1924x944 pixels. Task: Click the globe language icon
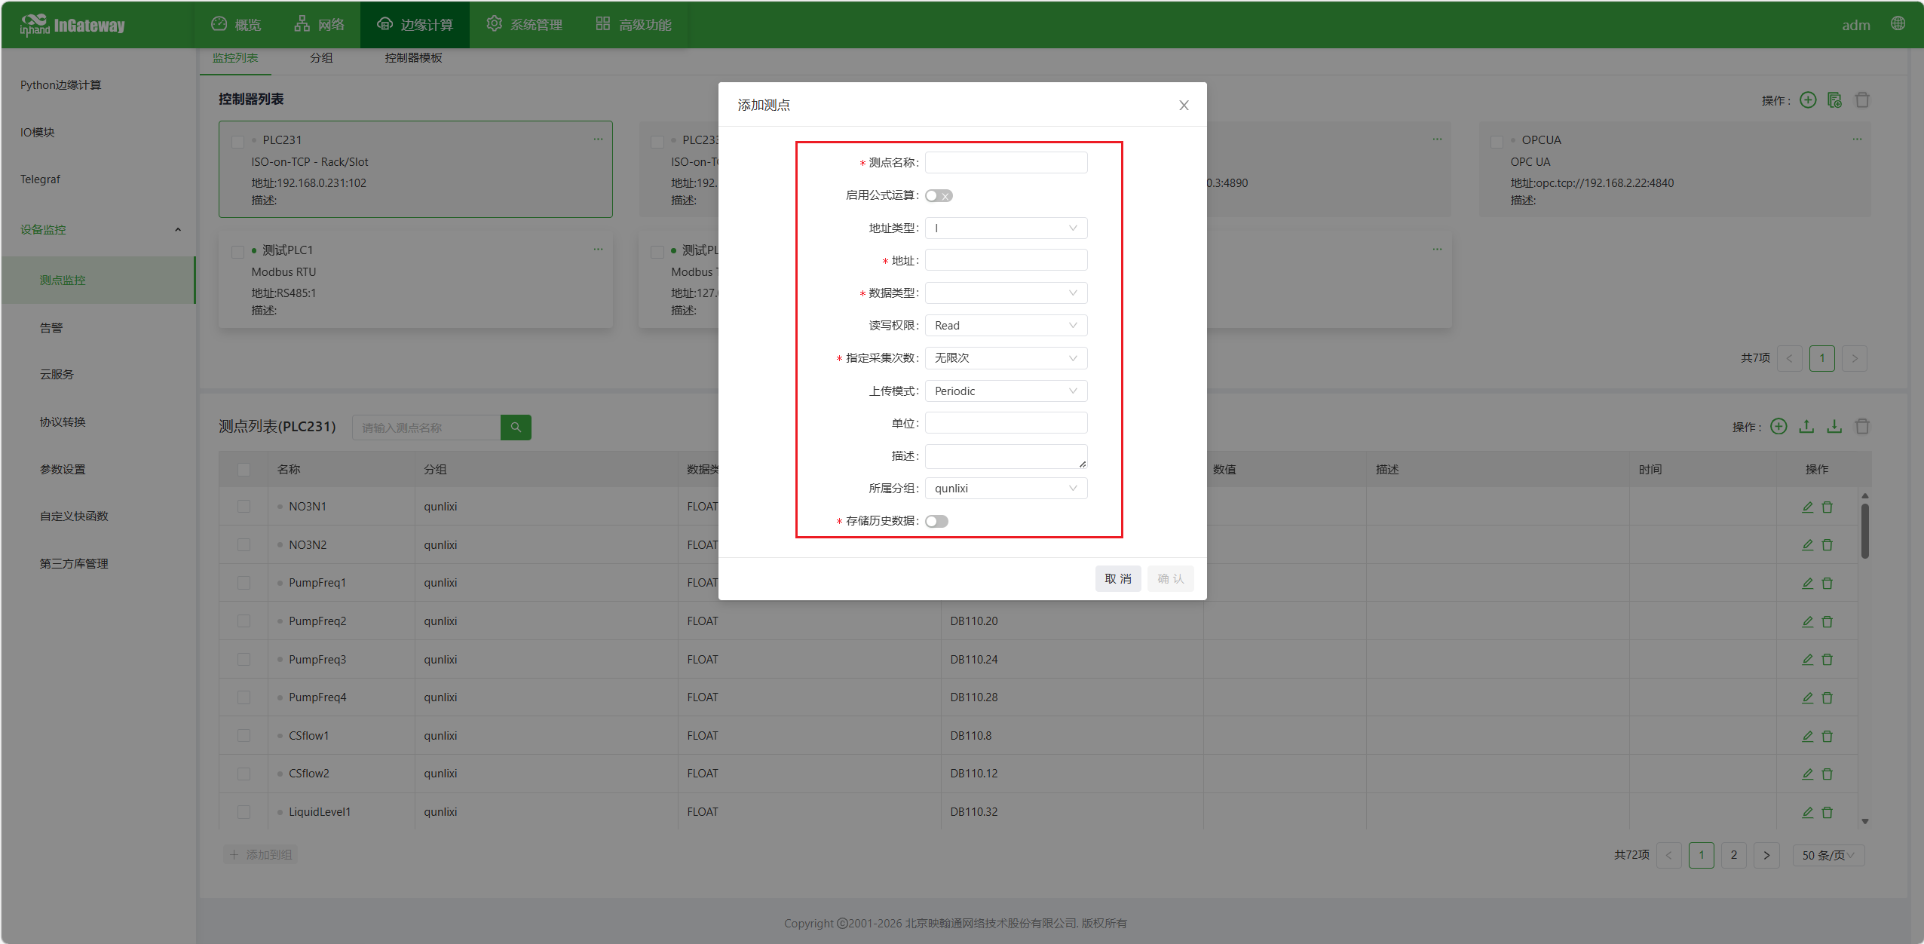(x=1898, y=24)
